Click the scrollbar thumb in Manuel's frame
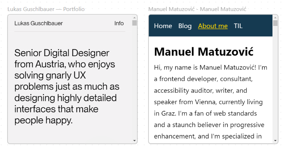Screen dimensions: 286x151 [x=275, y=23]
